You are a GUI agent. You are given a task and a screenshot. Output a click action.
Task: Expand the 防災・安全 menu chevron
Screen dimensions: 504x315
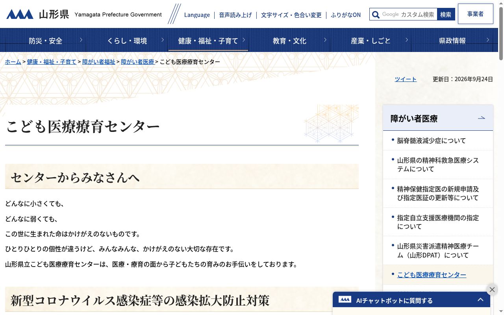81,39
